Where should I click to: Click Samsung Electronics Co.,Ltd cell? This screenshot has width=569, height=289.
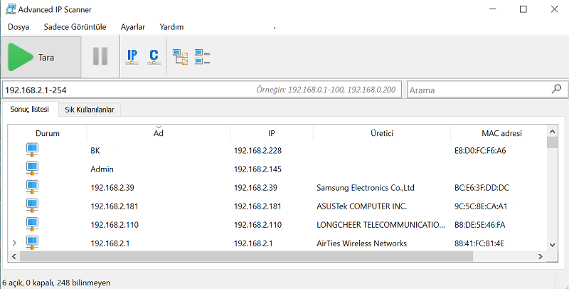[366, 188]
